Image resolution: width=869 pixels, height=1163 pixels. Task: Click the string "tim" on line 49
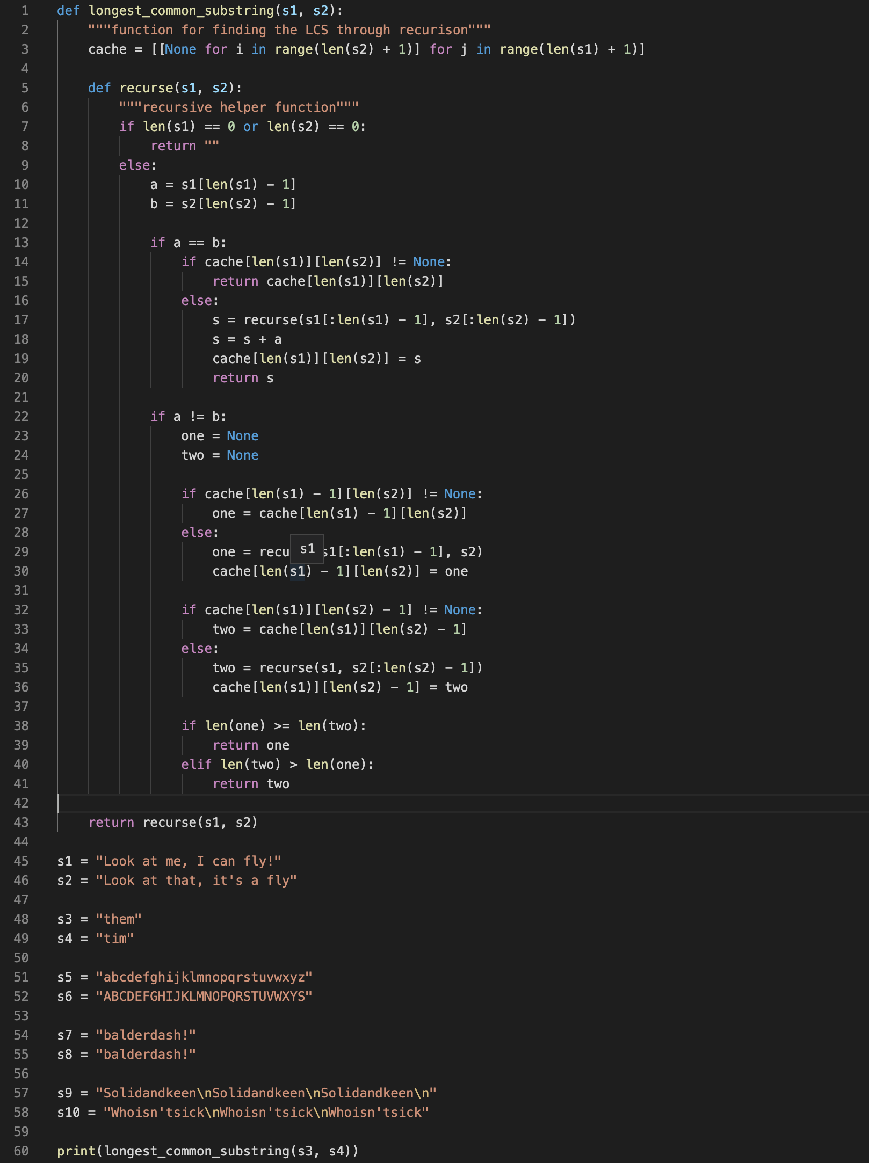coord(115,939)
